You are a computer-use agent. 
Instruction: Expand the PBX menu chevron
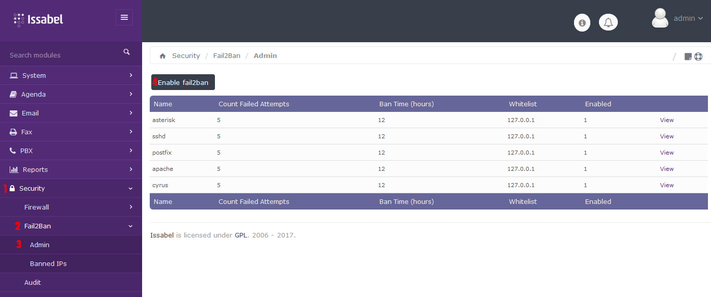pyautogui.click(x=131, y=151)
